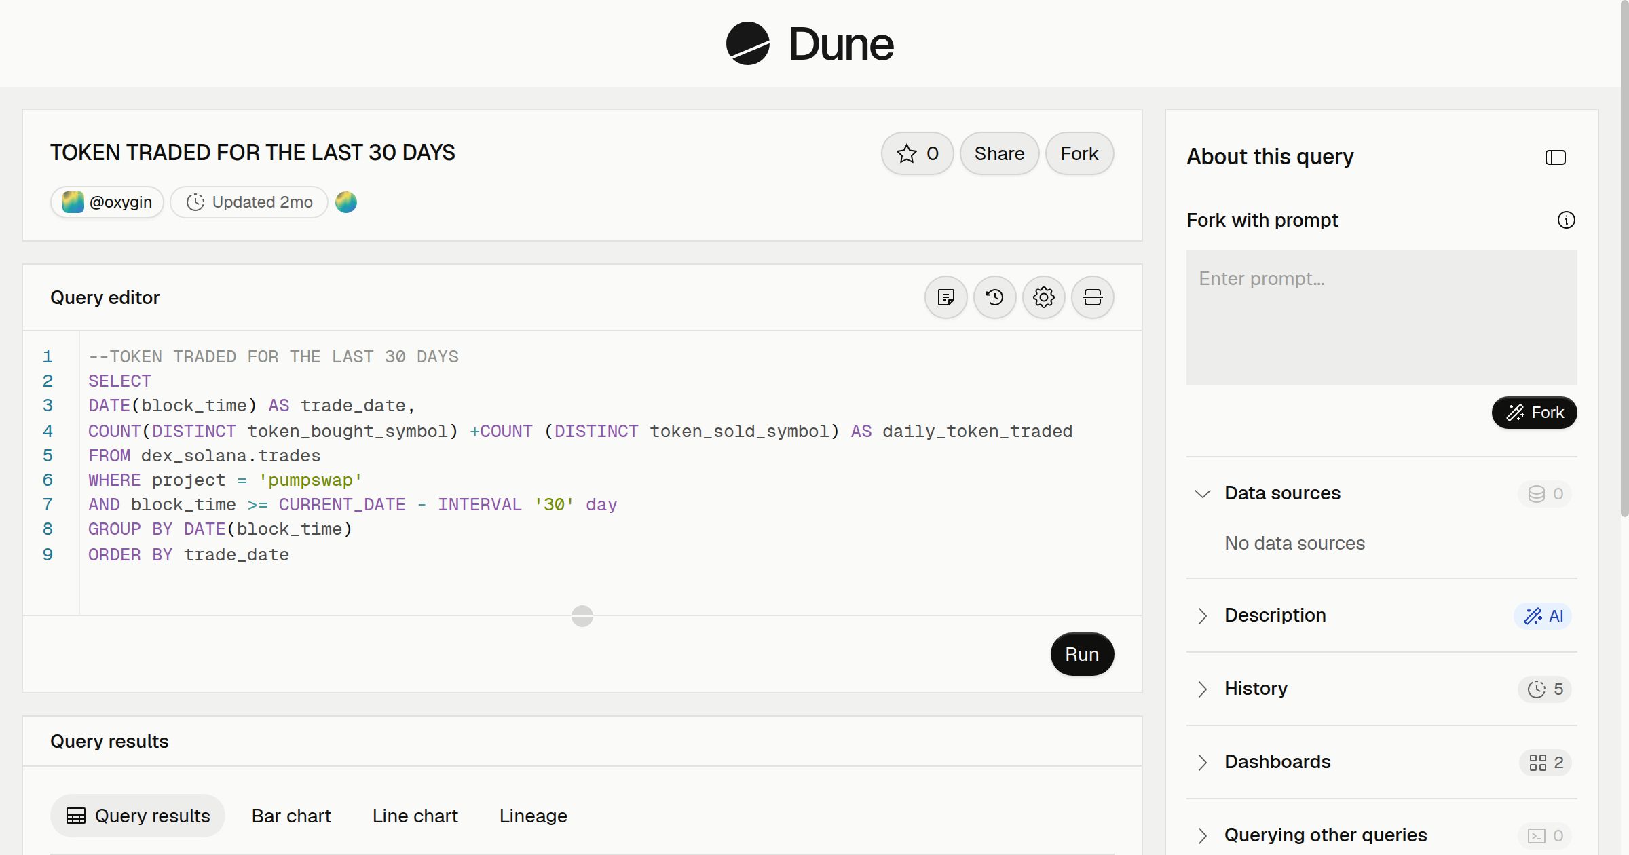Click the Querying other queries count badge

click(x=1545, y=835)
